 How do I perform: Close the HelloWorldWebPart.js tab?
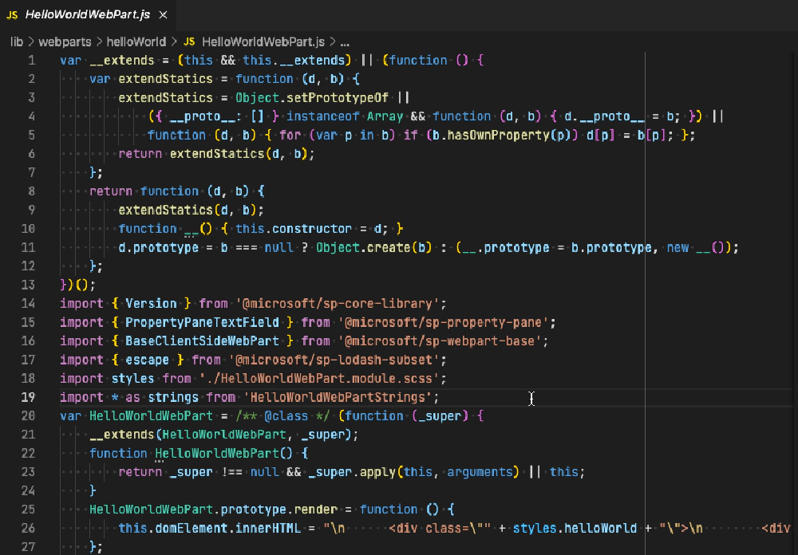click(163, 15)
